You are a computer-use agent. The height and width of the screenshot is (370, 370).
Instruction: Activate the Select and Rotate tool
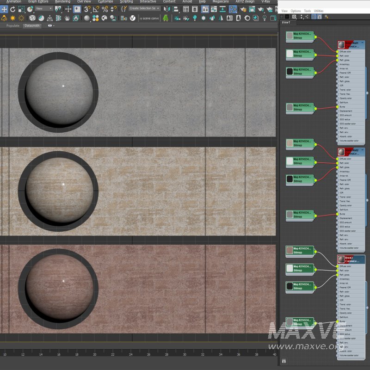click(x=13, y=9)
